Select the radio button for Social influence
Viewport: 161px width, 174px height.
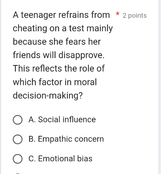[17, 120]
